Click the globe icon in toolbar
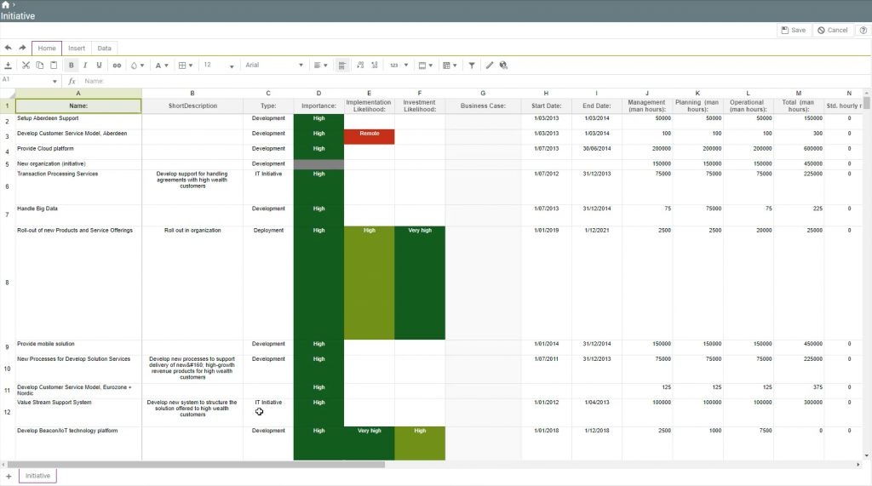 (503, 65)
